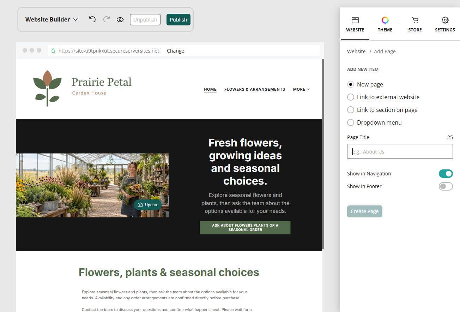Click the site URL text in address bar
This screenshot has width=460, height=312.
click(x=109, y=50)
